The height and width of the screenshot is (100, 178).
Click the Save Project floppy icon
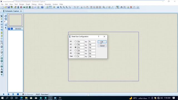click(9, 7)
